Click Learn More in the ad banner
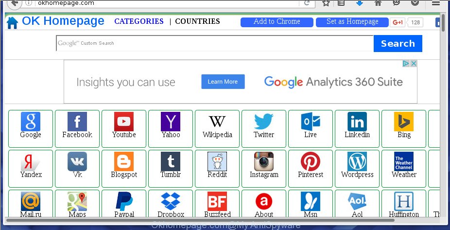450x230 pixels. 223,82
